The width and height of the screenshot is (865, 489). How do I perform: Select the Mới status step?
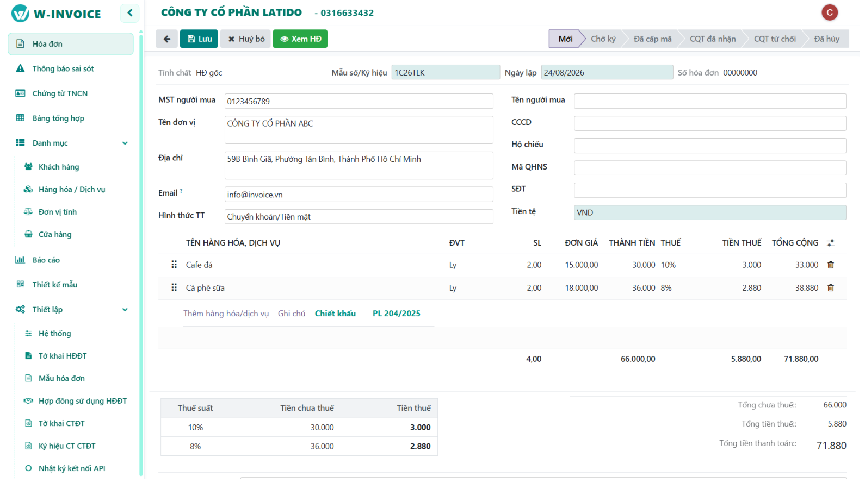565,39
